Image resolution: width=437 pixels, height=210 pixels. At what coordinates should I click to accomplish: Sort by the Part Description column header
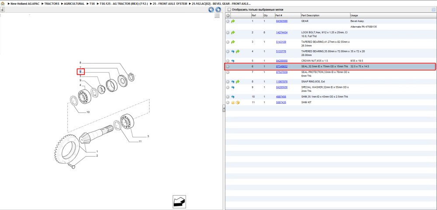[x=325, y=16]
